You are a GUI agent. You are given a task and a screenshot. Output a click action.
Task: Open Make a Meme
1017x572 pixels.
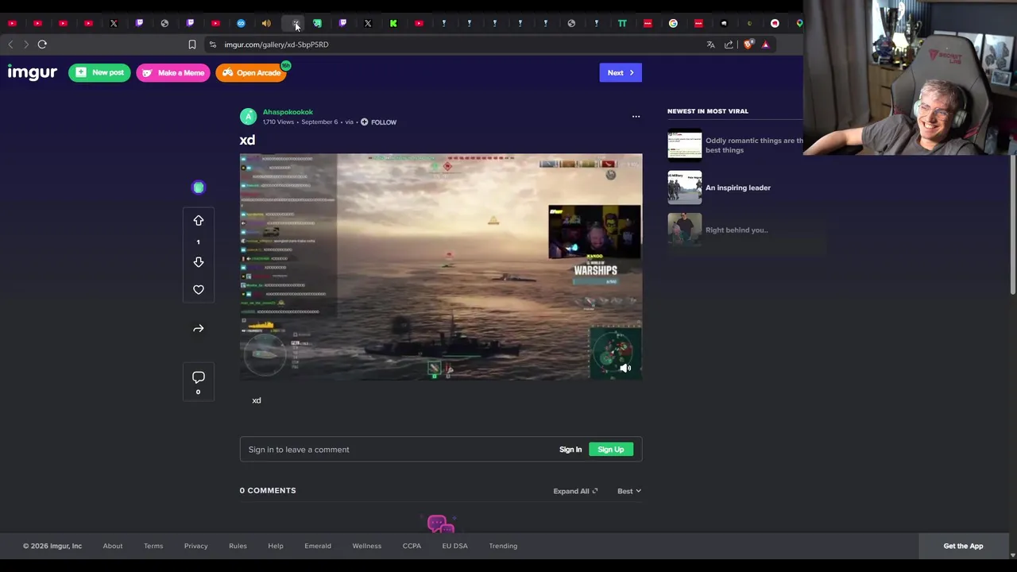pos(172,72)
